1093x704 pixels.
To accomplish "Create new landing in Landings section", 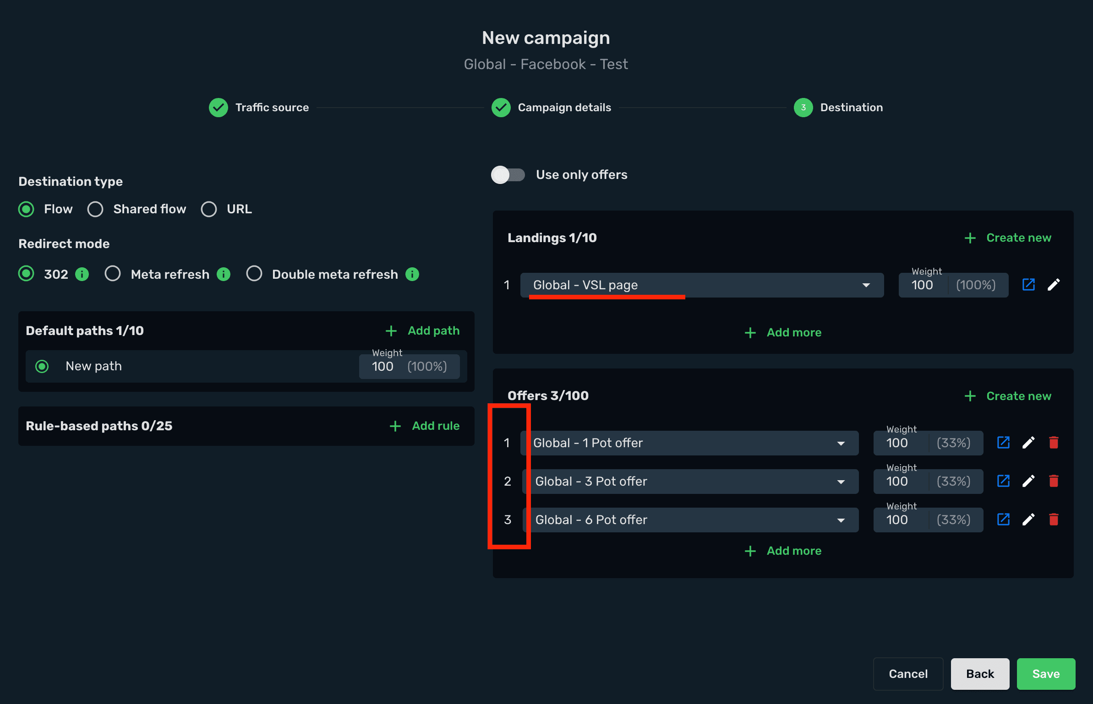I will point(1007,238).
